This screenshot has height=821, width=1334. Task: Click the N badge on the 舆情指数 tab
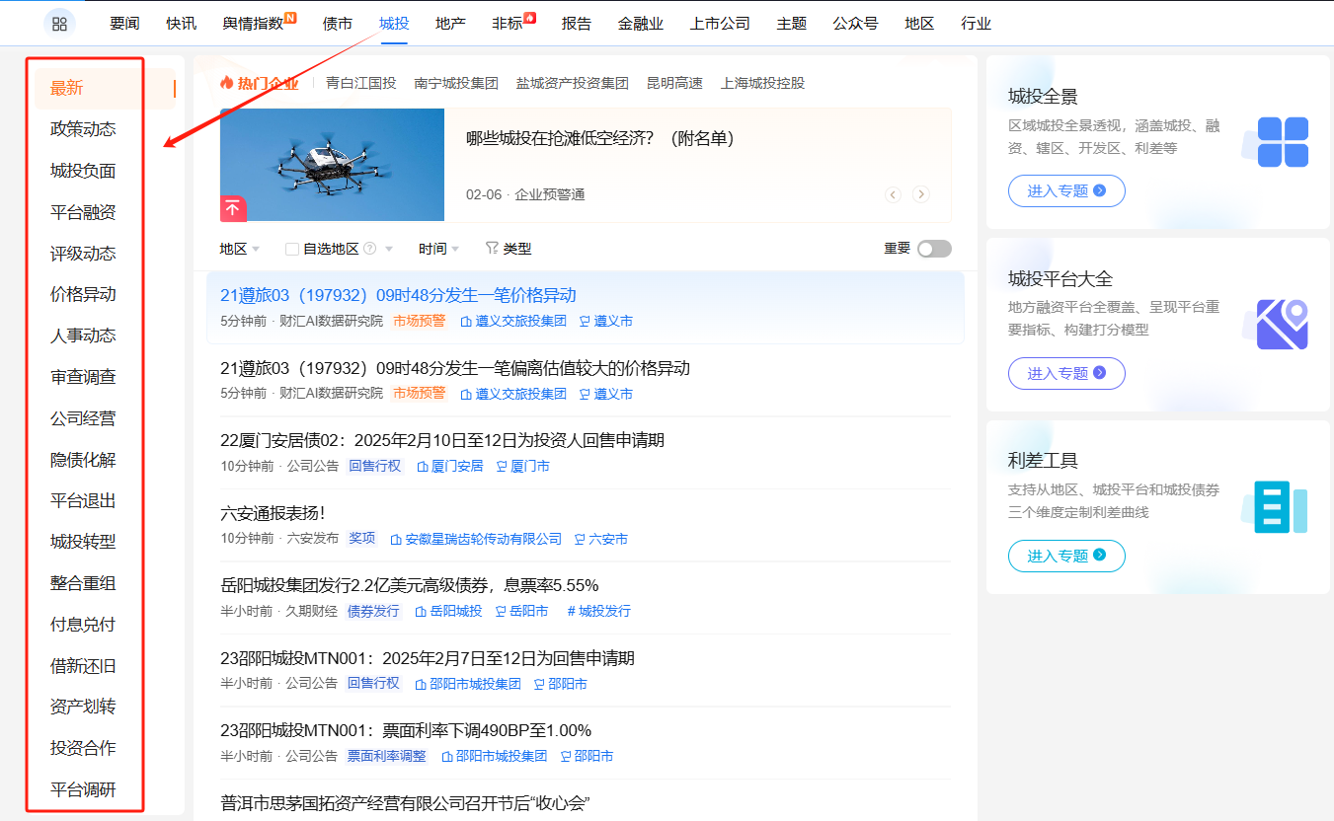[290, 17]
